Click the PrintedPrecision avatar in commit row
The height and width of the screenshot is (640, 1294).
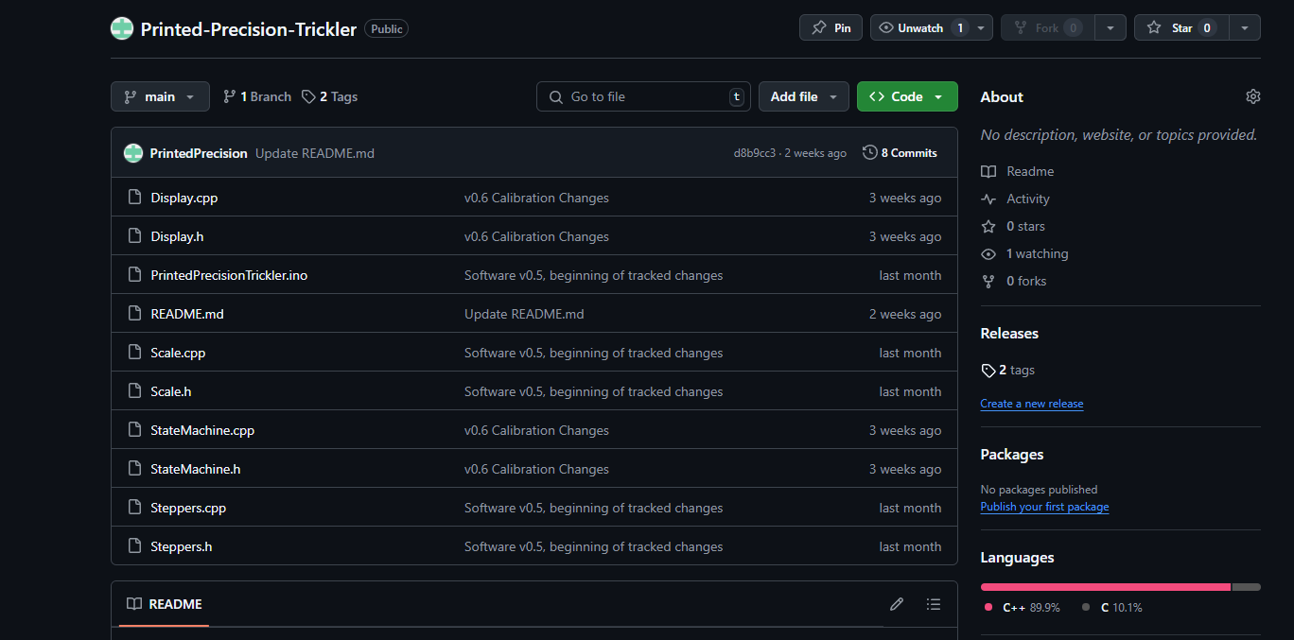coord(133,153)
